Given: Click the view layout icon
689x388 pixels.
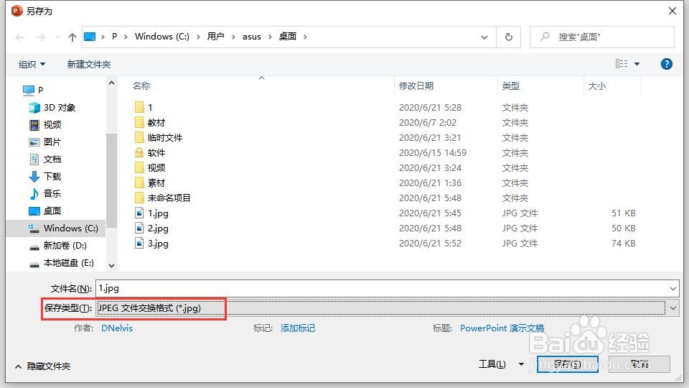Looking at the screenshot, I should click(x=622, y=64).
